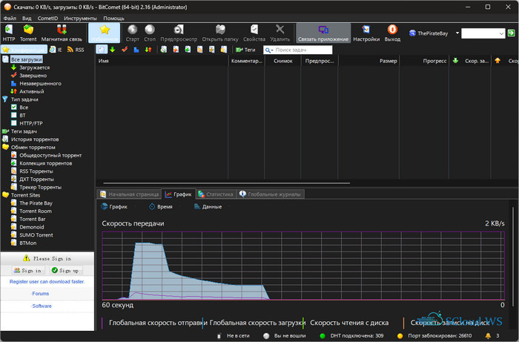519x342 pixels.
Task: Open the Инструменты menu
Action: (80, 19)
